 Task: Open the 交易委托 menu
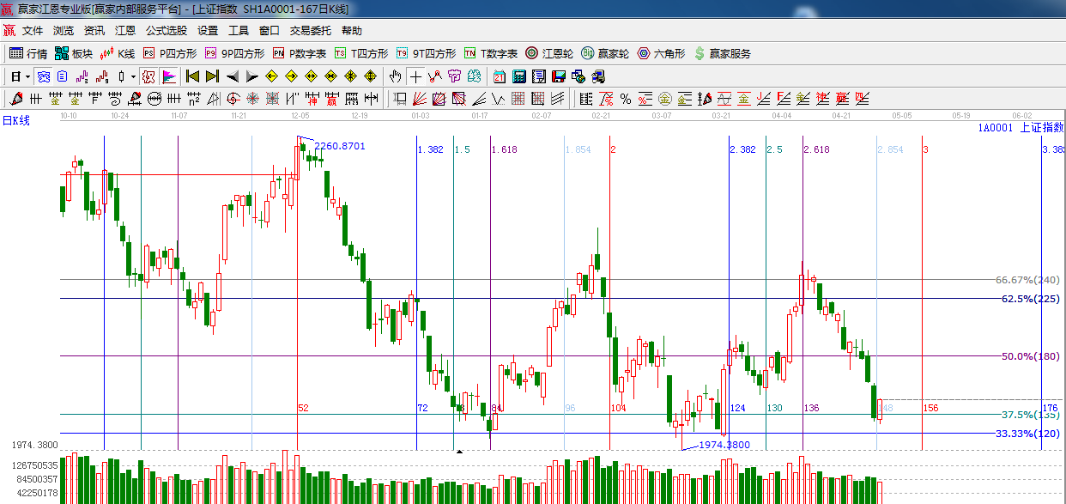(x=310, y=30)
